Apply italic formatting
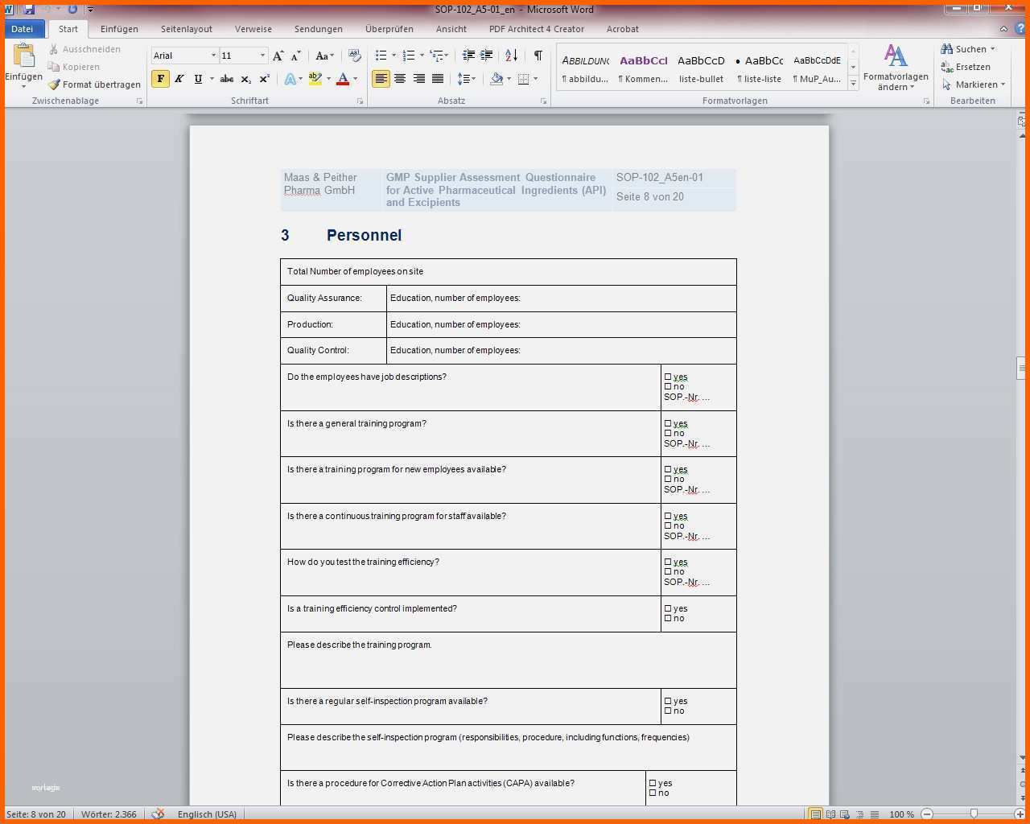1030x824 pixels. click(179, 79)
